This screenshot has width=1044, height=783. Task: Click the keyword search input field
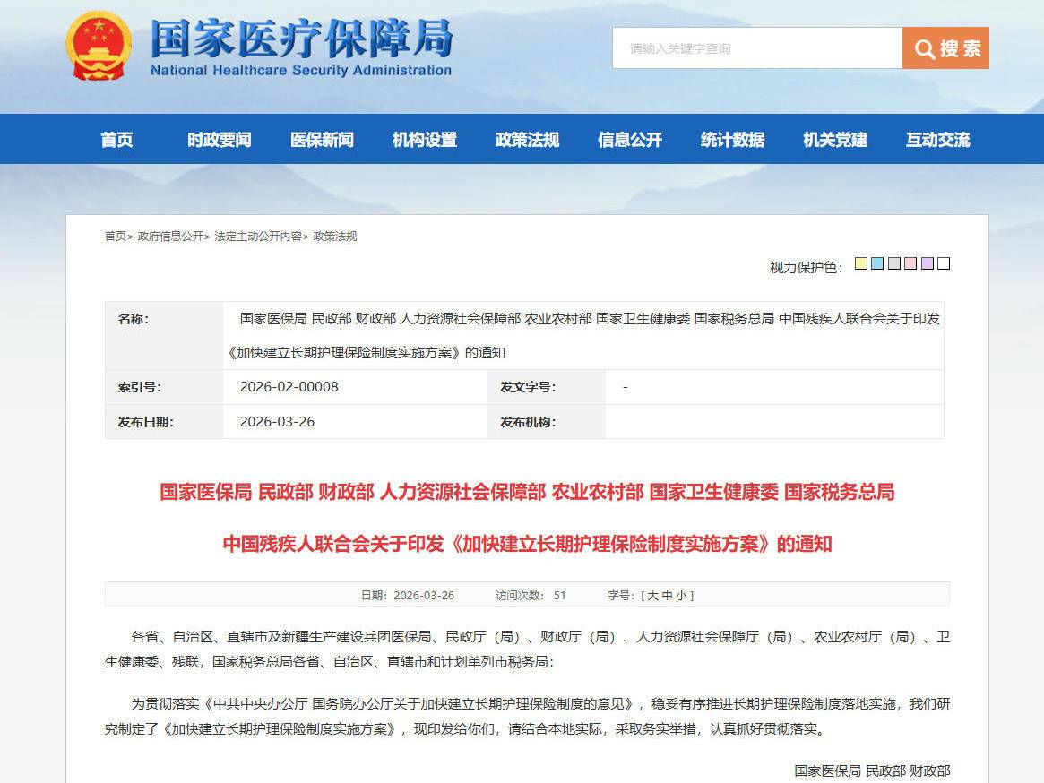click(x=756, y=48)
